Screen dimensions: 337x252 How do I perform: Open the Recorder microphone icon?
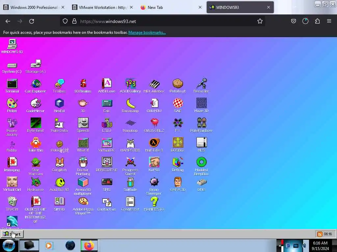(201, 86)
